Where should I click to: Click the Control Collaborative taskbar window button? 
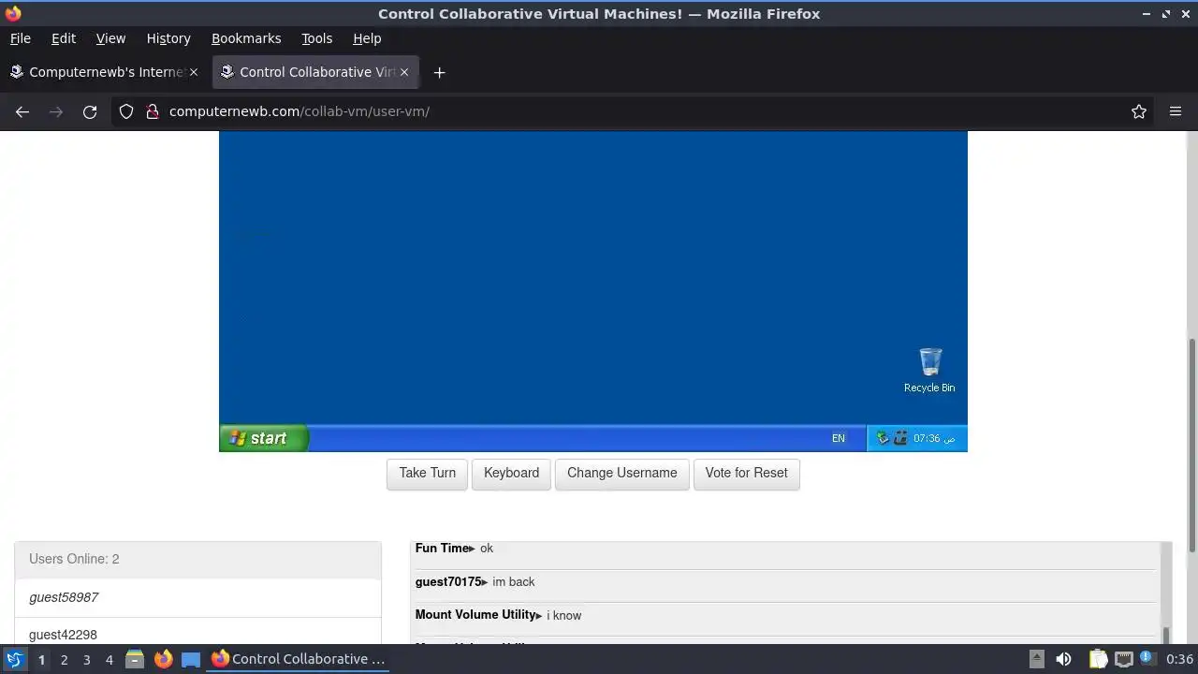tap(298, 659)
